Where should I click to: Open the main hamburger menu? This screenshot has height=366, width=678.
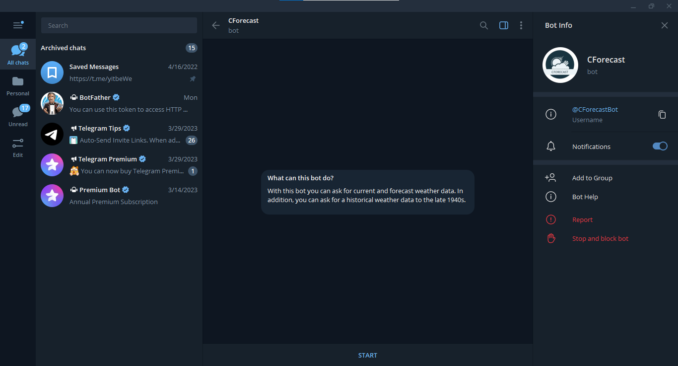click(18, 25)
